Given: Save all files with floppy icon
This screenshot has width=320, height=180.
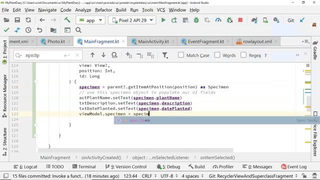Looking at the screenshot, I should [x=17, y=20].
